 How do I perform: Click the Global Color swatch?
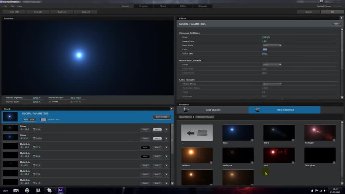click(43, 120)
